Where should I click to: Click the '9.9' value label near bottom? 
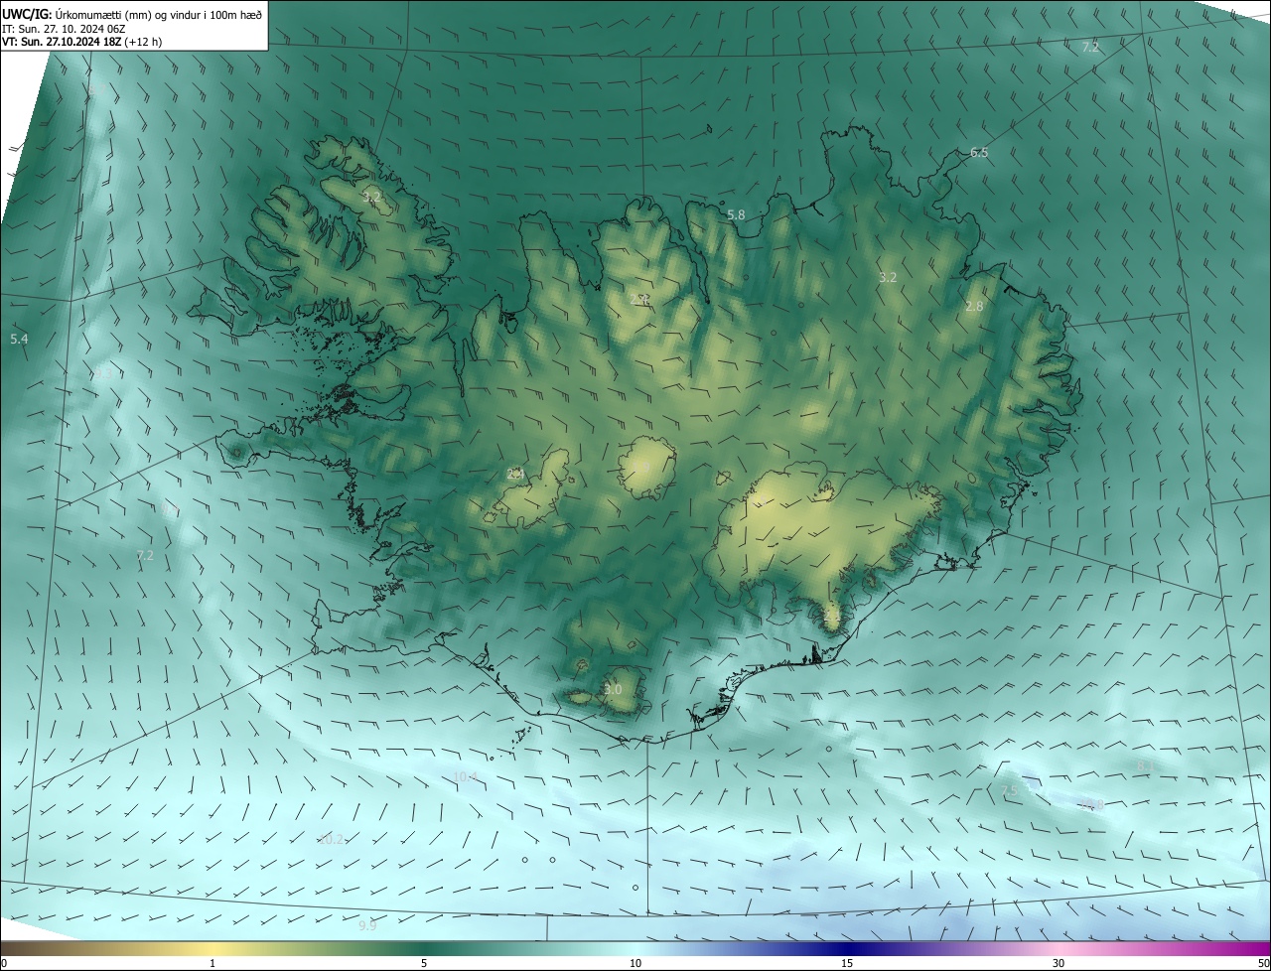click(367, 925)
